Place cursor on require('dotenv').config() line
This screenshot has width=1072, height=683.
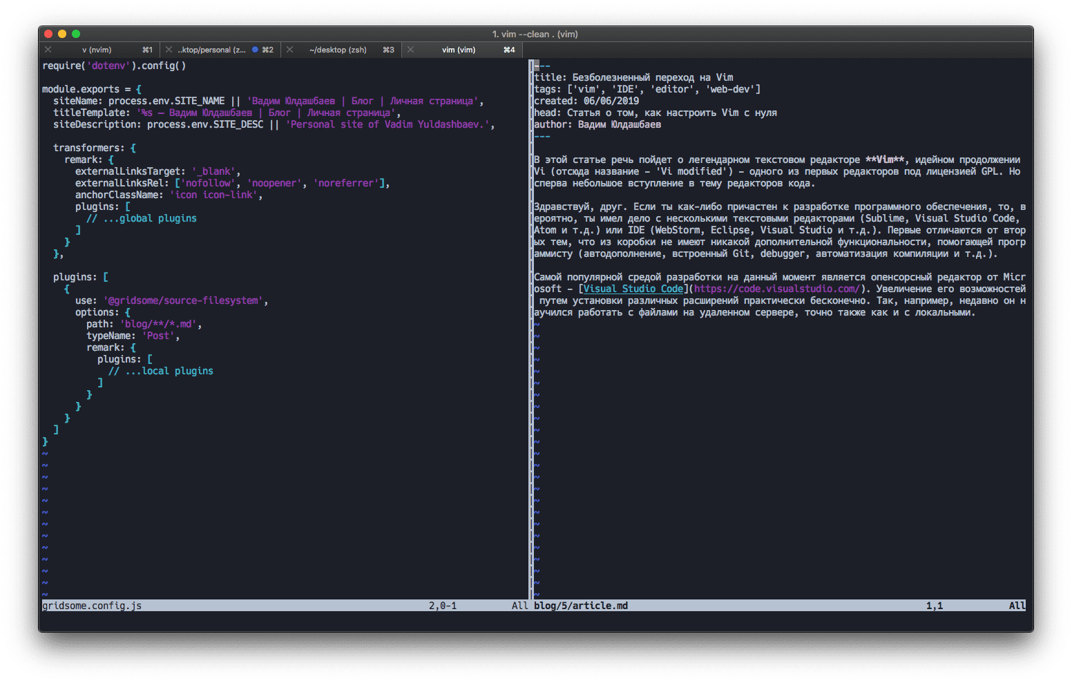pos(114,66)
